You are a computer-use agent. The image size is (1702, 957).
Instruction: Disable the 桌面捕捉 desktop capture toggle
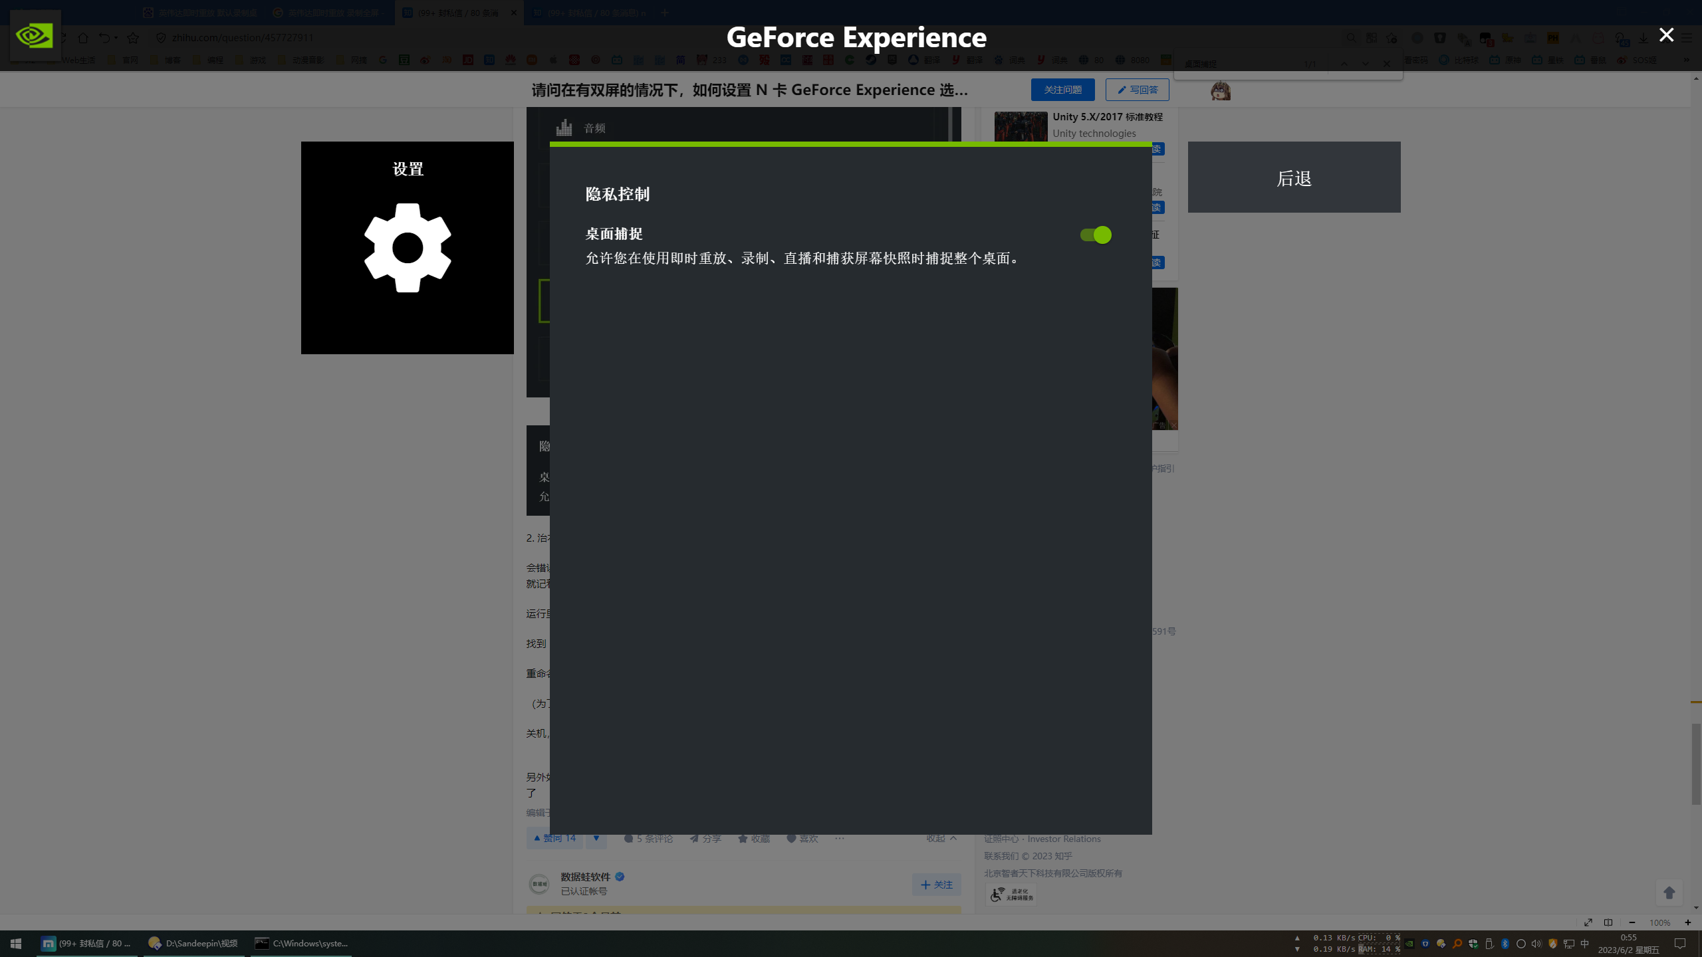1096,235
